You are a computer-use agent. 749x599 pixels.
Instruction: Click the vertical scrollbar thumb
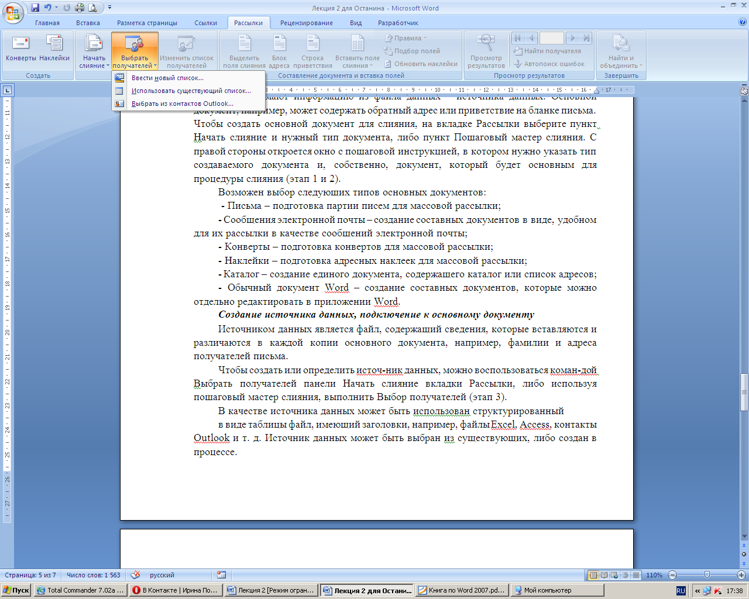(744, 393)
